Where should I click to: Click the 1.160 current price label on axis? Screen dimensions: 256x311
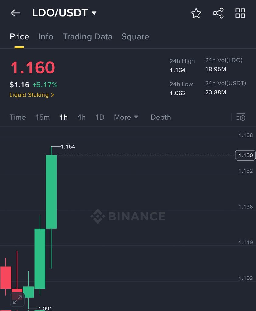pos(245,155)
